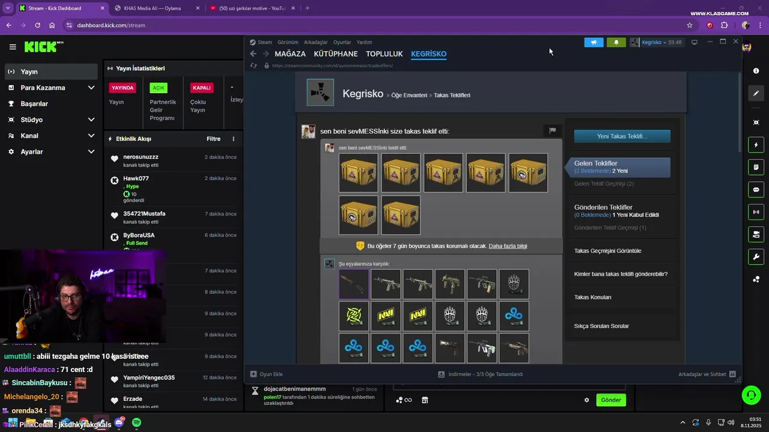Open the Daha fazla bilgi link
The width and height of the screenshot is (769, 432).
click(x=508, y=246)
